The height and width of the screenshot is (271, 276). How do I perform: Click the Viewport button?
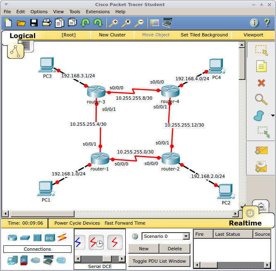[x=253, y=35]
